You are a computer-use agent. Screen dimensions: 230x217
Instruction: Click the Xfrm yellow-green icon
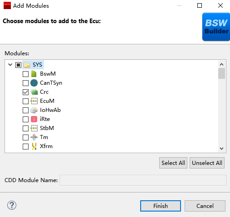coord(34,146)
